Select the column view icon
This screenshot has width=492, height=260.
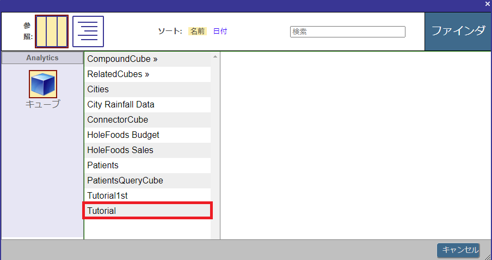(x=52, y=31)
